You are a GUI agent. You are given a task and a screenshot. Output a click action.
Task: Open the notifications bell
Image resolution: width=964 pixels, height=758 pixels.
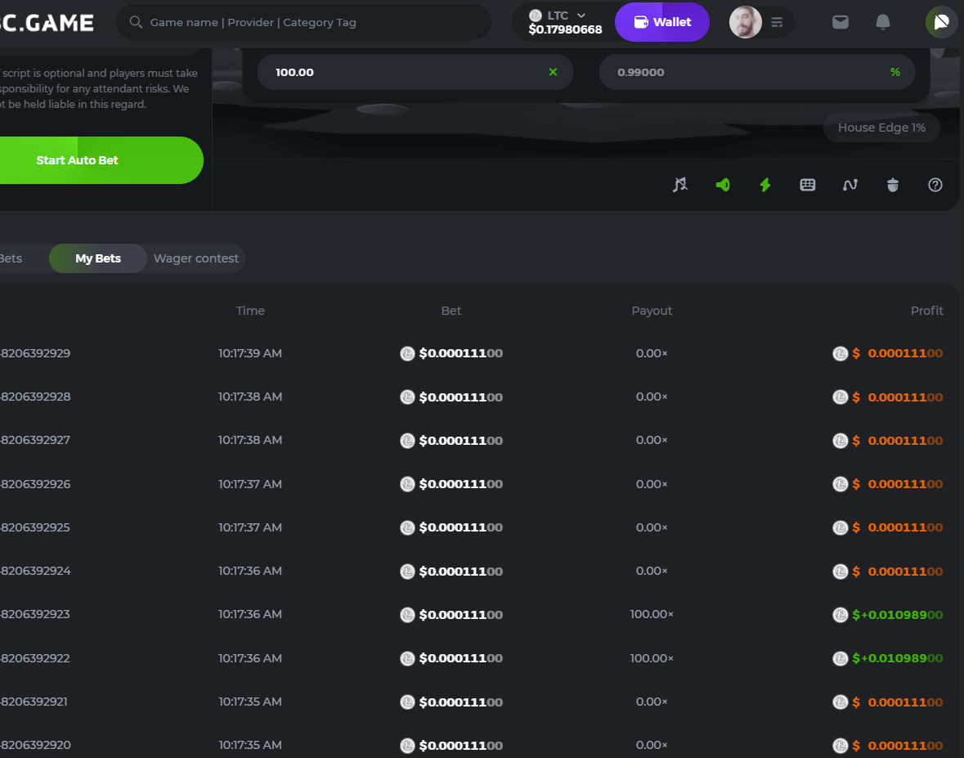tap(883, 22)
